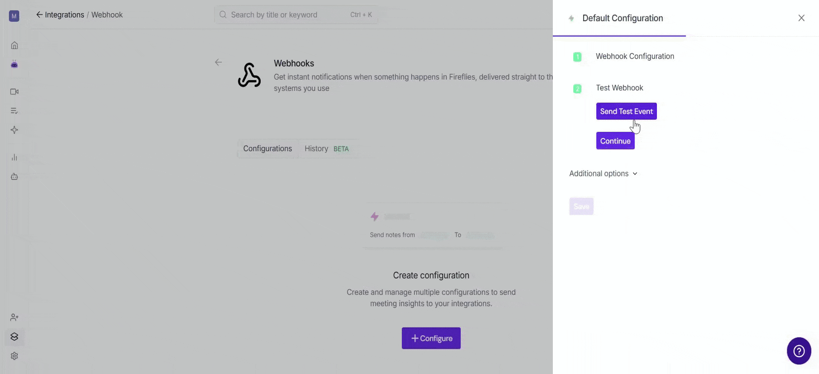
Task: Click Send Test Event button
Action: [626, 111]
